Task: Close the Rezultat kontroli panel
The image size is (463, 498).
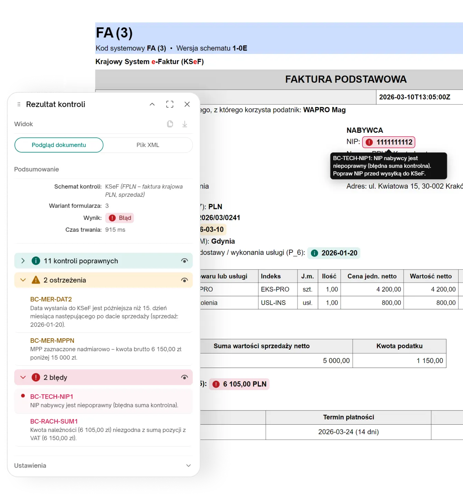Action: pos(187,104)
